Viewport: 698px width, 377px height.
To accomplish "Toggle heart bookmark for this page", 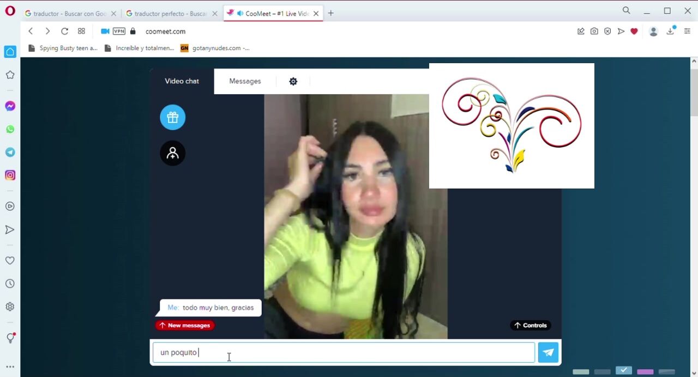I will pyautogui.click(x=634, y=31).
